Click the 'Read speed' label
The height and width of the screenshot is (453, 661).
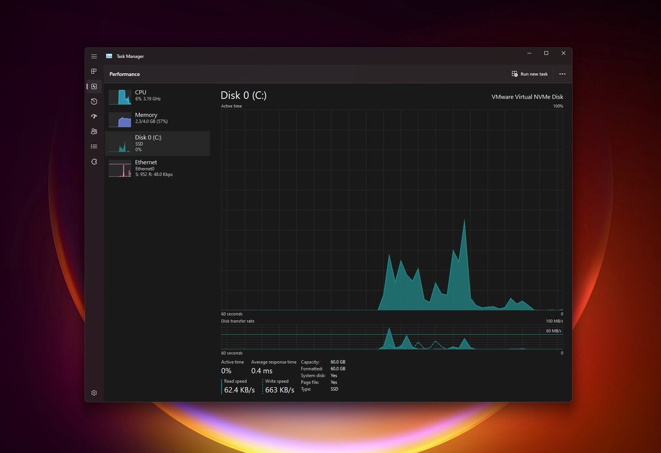click(x=235, y=381)
